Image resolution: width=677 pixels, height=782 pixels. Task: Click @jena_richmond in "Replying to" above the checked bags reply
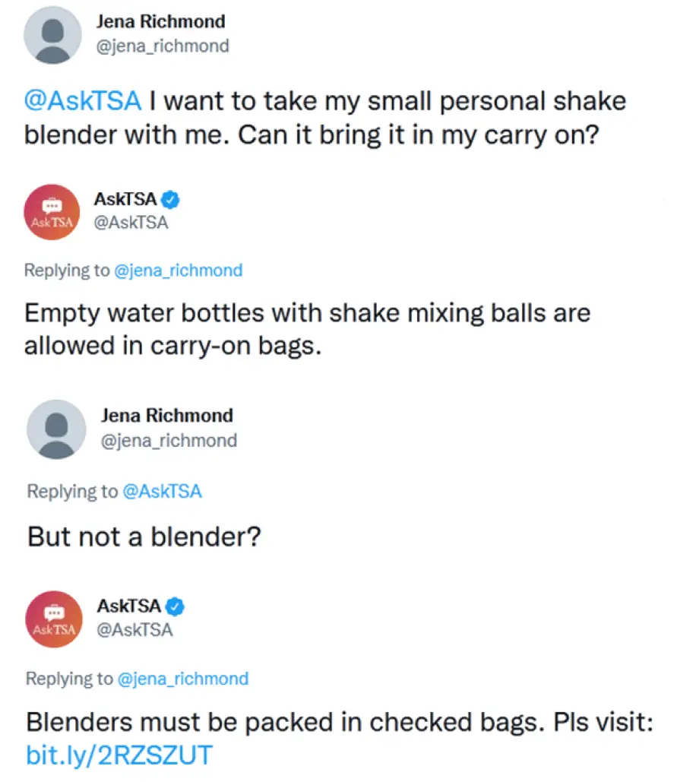[183, 678]
